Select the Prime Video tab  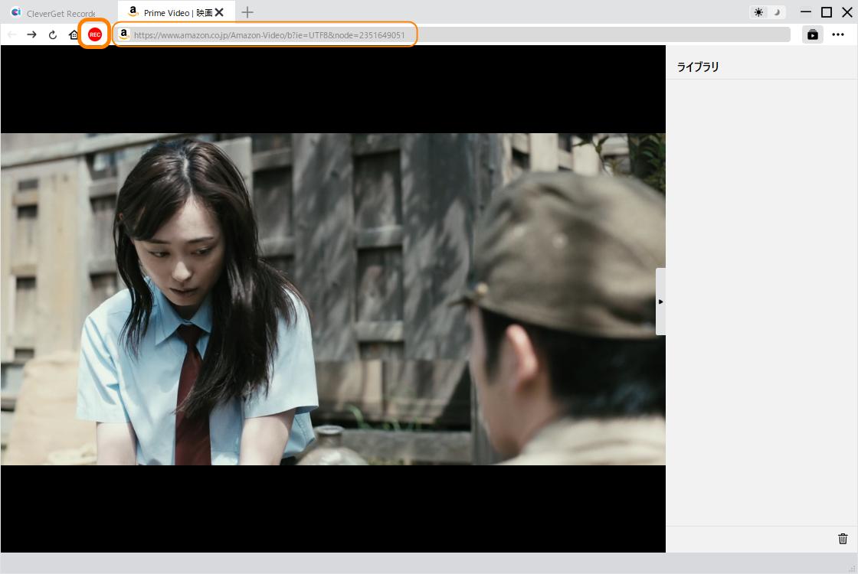click(x=171, y=12)
